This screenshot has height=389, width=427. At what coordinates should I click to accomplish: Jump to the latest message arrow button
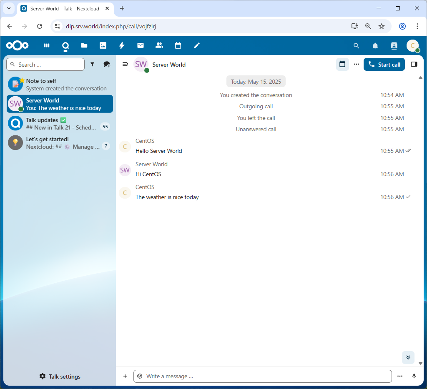tap(408, 357)
